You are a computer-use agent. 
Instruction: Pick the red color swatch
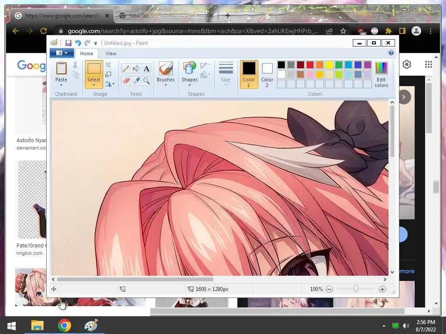(x=310, y=65)
